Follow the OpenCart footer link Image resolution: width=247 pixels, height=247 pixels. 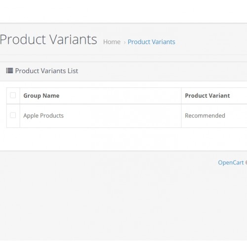pyautogui.click(x=231, y=163)
